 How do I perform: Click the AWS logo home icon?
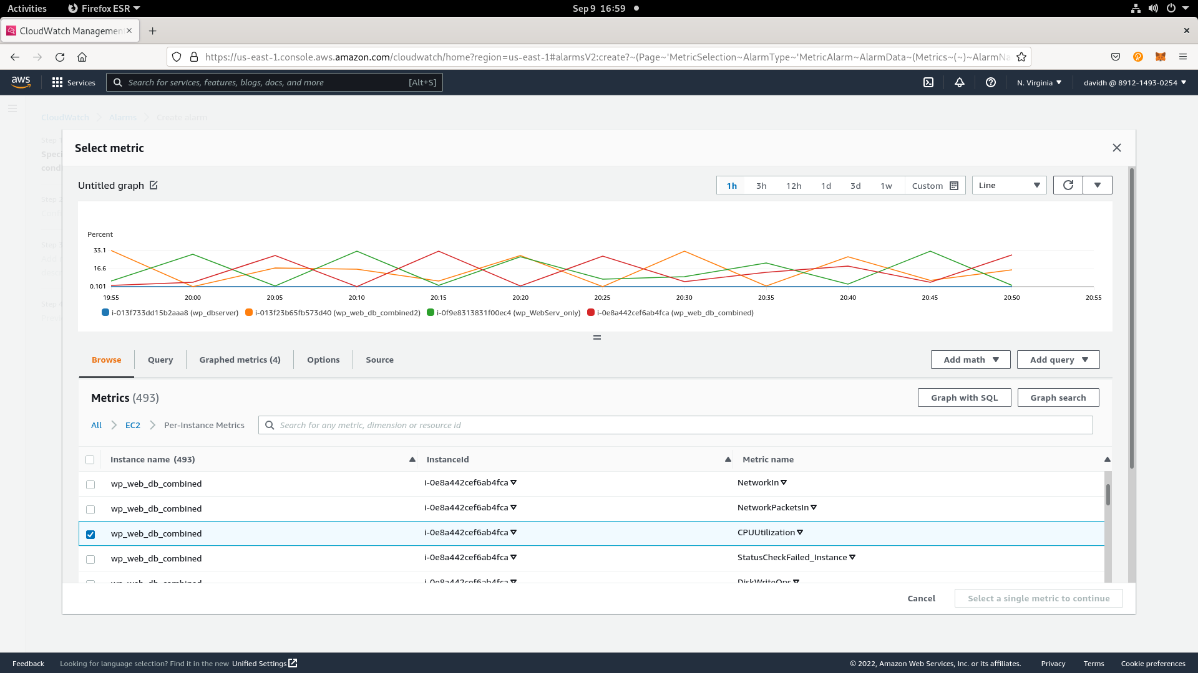coord(21,82)
